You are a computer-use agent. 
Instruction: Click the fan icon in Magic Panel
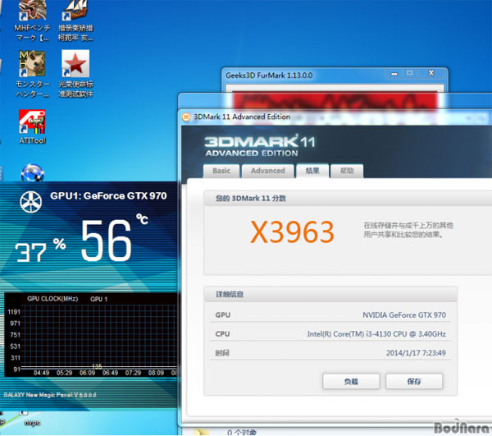click(30, 202)
